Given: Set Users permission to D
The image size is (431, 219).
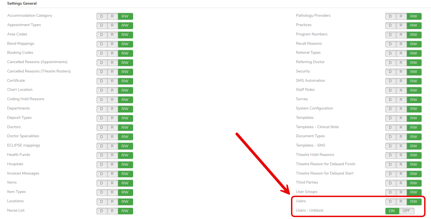Looking at the screenshot, I should [x=390, y=201].
